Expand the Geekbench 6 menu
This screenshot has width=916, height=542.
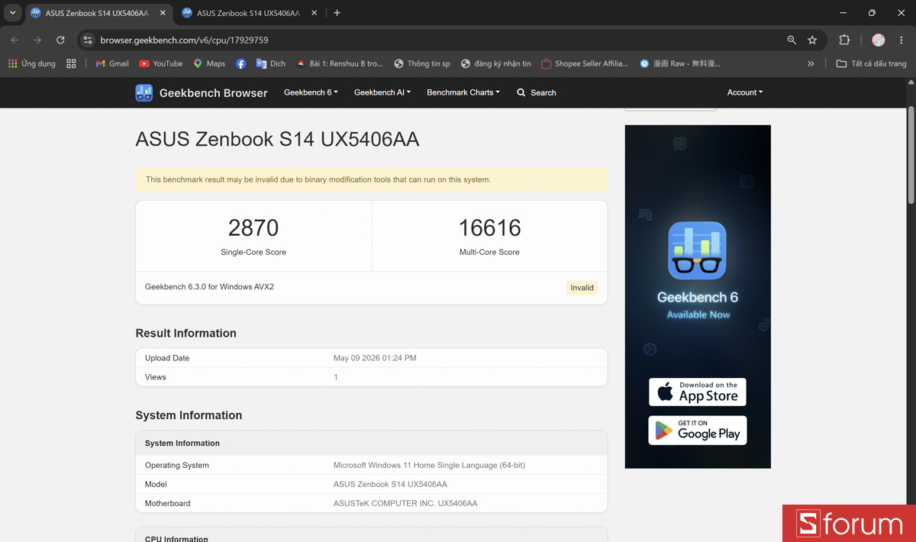(311, 92)
